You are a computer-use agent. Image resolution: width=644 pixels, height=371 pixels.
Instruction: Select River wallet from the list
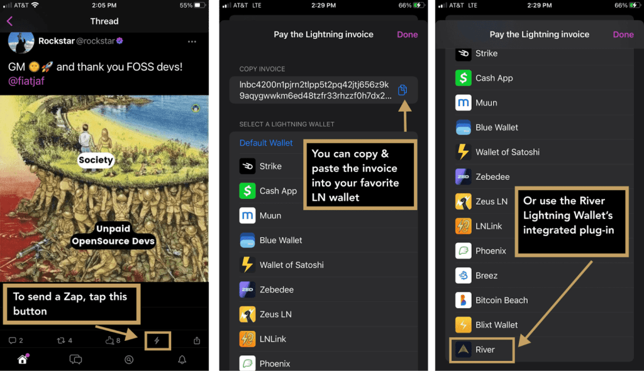484,350
